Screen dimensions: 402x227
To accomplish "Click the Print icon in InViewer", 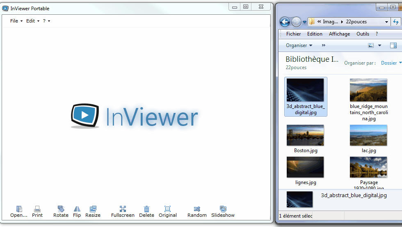I will (x=37, y=209).
